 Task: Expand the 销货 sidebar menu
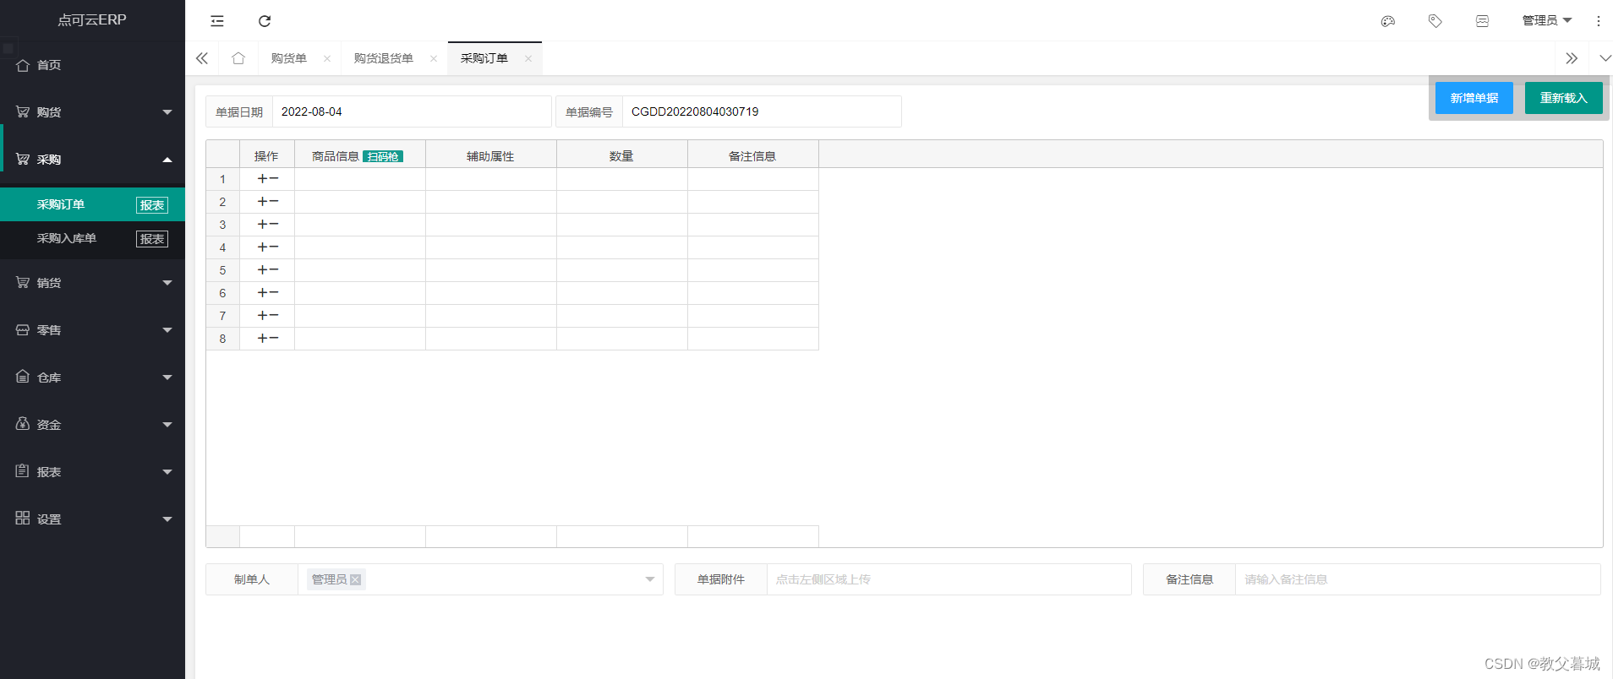[167, 283]
